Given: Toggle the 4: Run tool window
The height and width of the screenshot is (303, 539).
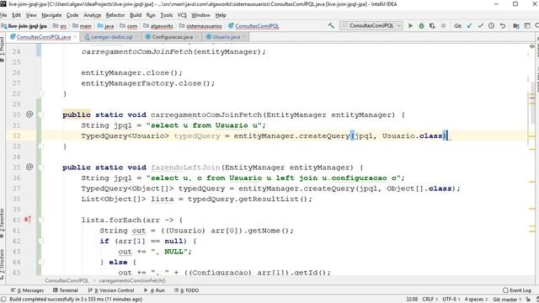Looking at the screenshot, I should click(x=154, y=290).
